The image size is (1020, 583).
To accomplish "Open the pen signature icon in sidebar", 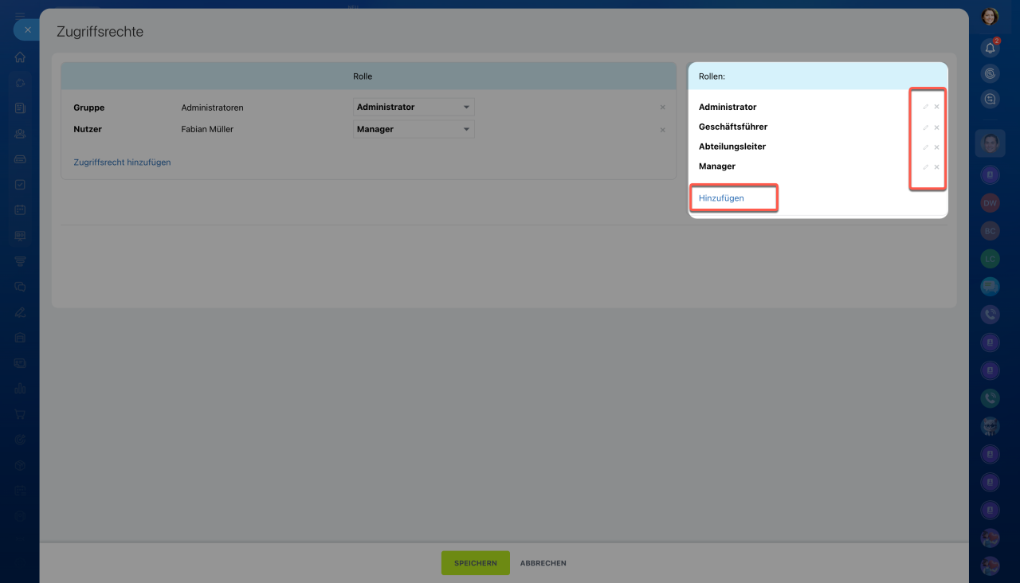I will pos(20,312).
